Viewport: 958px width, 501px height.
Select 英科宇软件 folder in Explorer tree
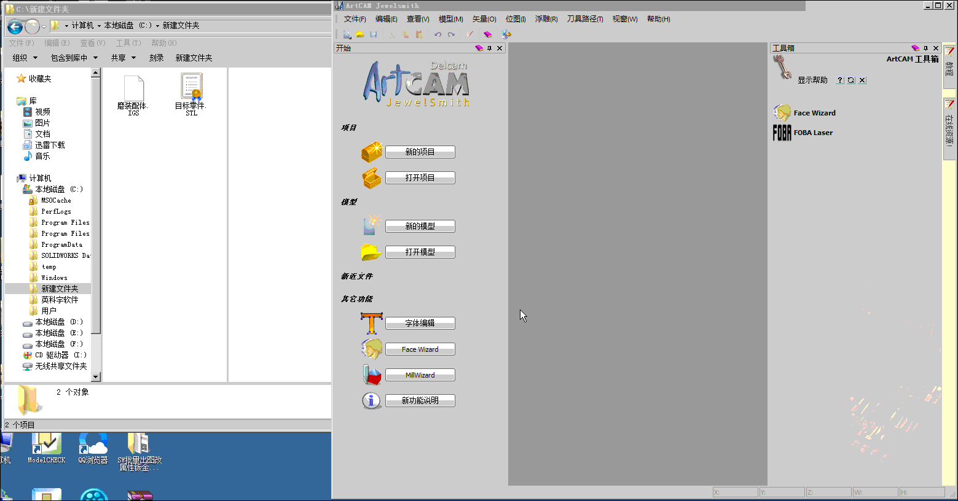click(60, 300)
